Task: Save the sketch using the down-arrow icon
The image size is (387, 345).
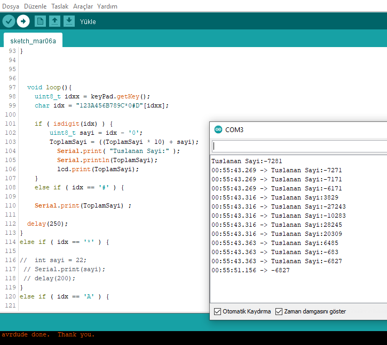Action: (69, 21)
